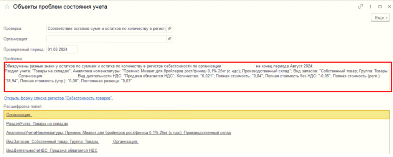This screenshot has height=157, width=393.
Task: Add this form to favorites with the star
Action: coord(7,7)
